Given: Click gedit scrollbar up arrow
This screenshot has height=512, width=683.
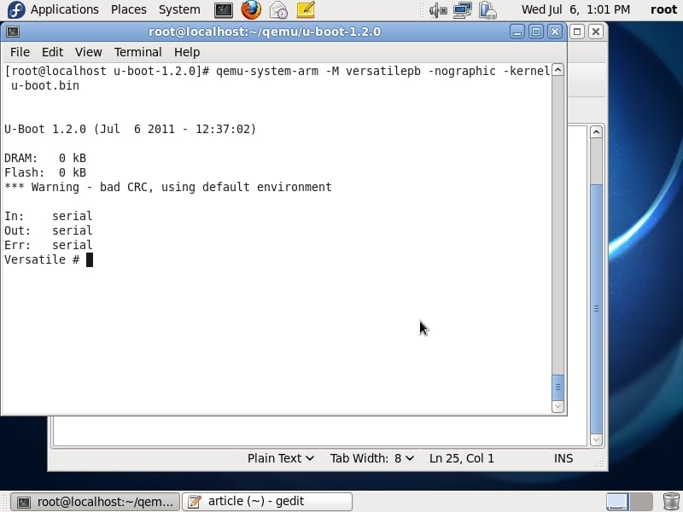Looking at the screenshot, I should 596,132.
